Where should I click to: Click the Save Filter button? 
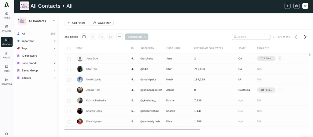click(x=102, y=23)
